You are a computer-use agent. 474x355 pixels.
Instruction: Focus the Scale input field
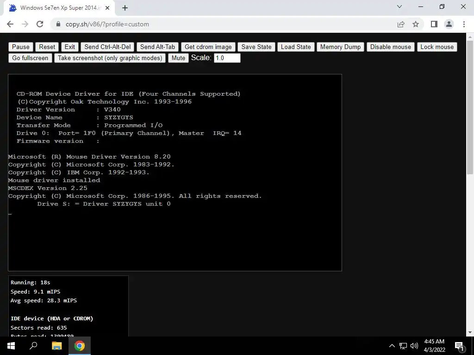coord(227,58)
